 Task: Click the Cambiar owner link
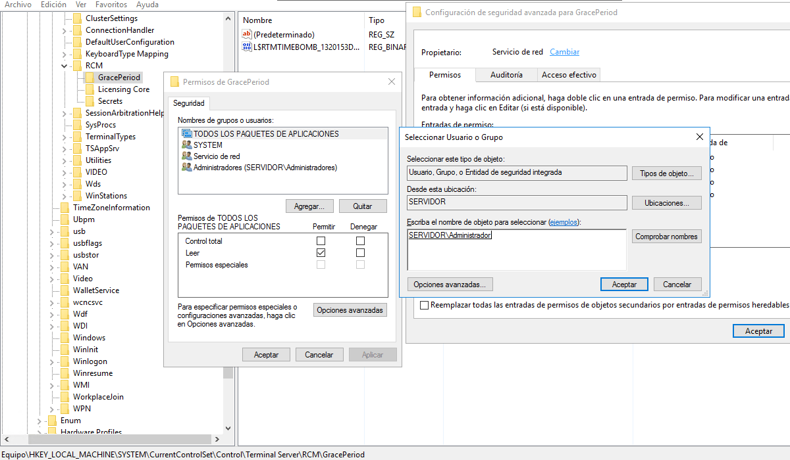click(x=564, y=52)
